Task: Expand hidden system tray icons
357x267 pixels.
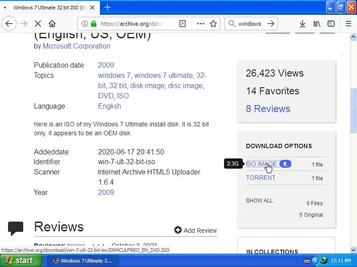Action: click(315, 260)
